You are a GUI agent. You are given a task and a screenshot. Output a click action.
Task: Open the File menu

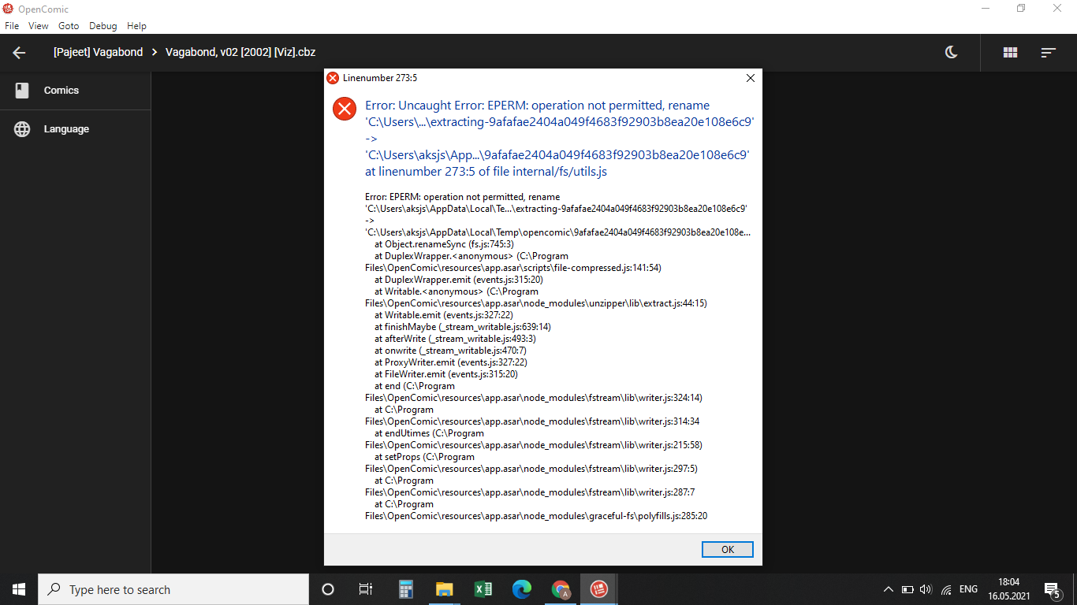(12, 25)
